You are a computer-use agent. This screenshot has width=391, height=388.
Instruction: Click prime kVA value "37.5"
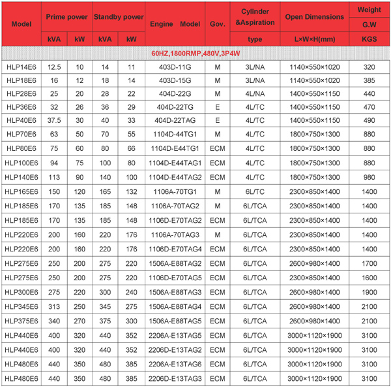pyautogui.click(x=54, y=120)
